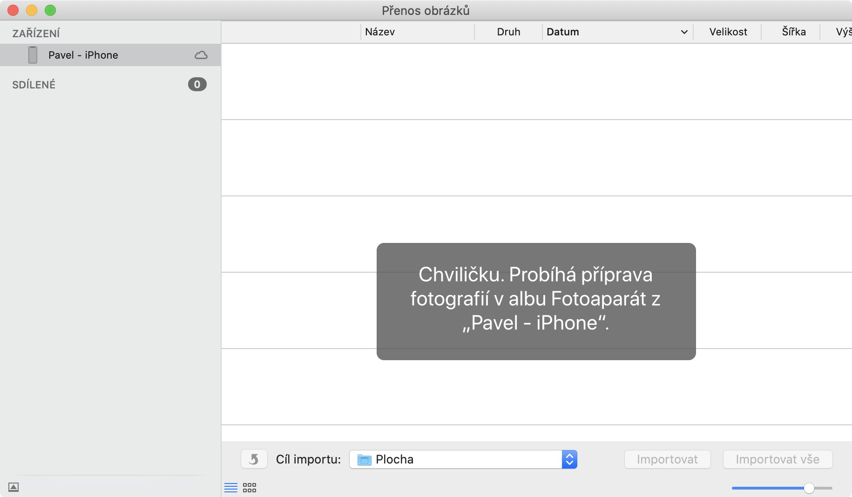Viewport: 852px width, 497px height.
Task: Sort by the Velikost column
Action: point(728,32)
